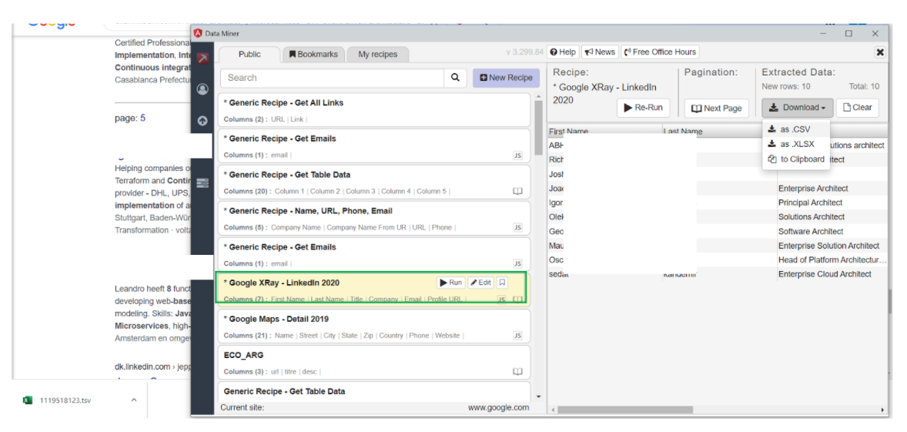
Task: Clear the extracted data
Action: (857, 108)
